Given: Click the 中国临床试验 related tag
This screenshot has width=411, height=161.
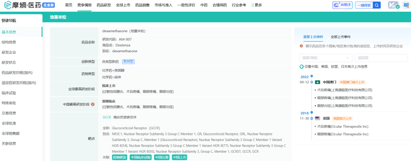Looking at the screenshot, I should point(140,157).
